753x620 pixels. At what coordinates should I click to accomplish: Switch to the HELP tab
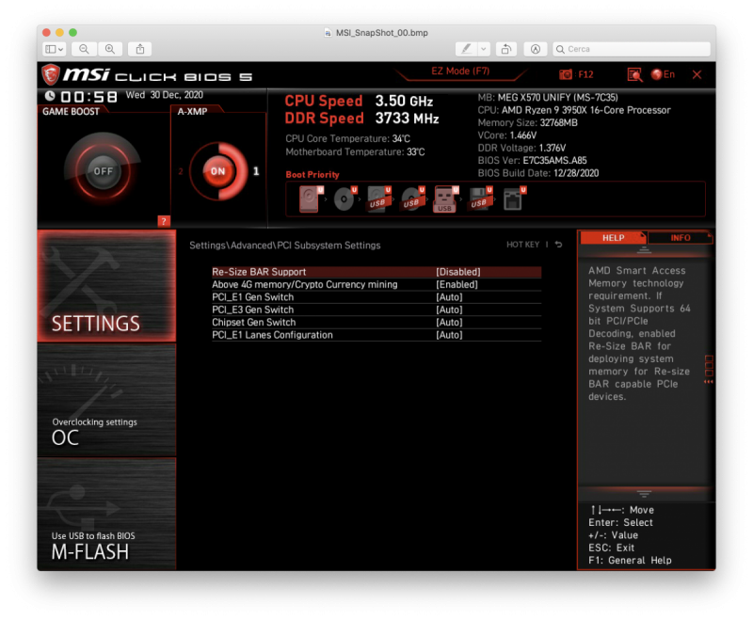[614, 237]
